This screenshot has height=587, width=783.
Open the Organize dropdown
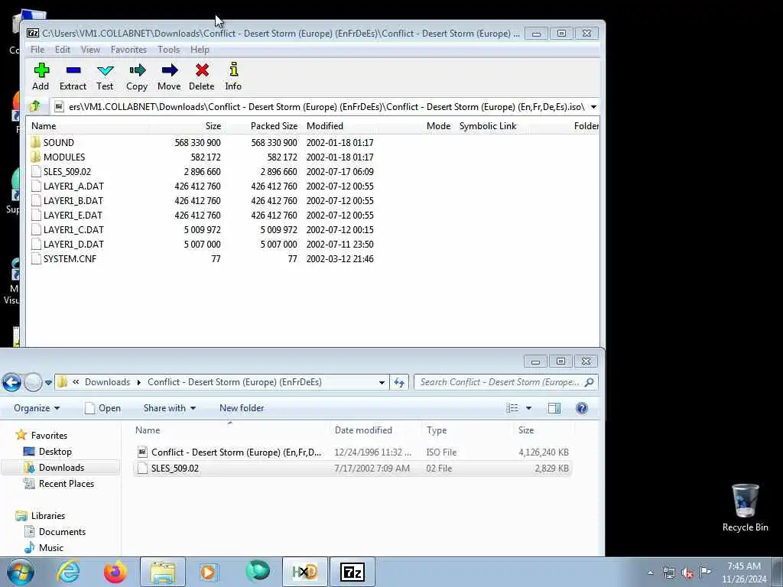pyautogui.click(x=37, y=408)
